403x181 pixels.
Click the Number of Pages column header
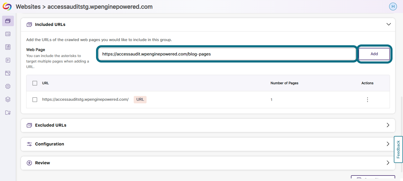284,83
